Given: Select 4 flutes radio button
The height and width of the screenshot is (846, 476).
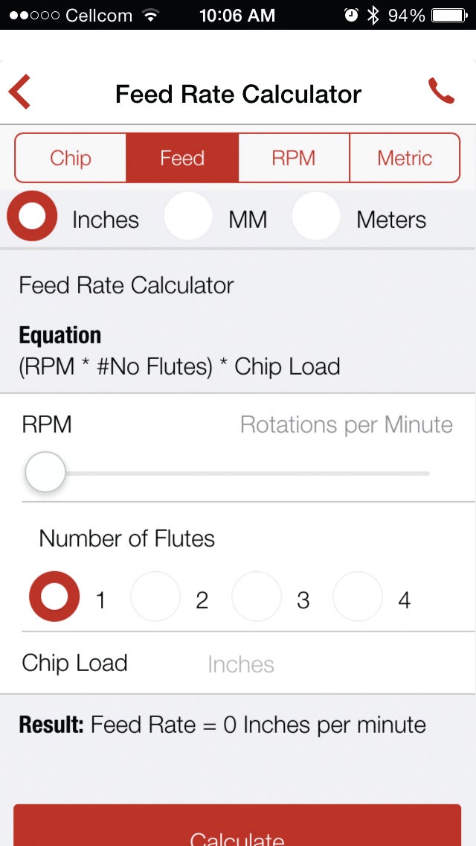Looking at the screenshot, I should tap(358, 597).
